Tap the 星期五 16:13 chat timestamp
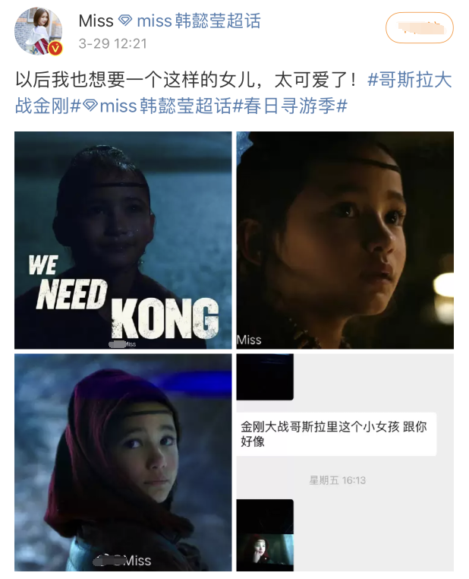The height and width of the screenshot is (579, 469). (x=338, y=480)
